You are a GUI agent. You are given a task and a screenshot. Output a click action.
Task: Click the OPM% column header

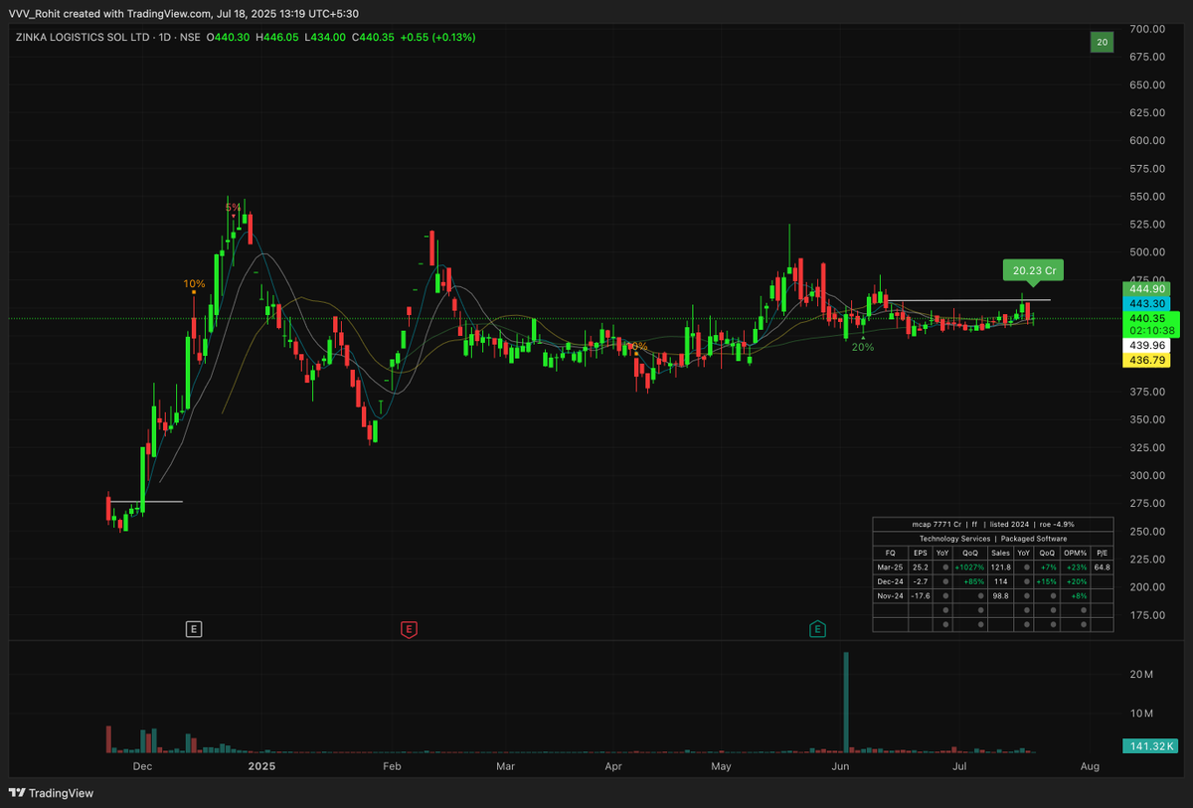point(1074,553)
